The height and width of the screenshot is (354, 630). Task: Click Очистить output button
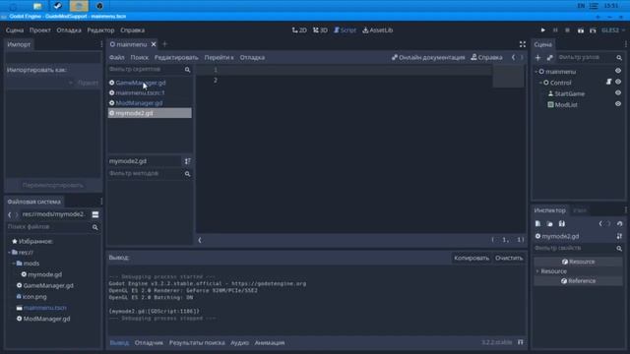pyautogui.click(x=509, y=258)
